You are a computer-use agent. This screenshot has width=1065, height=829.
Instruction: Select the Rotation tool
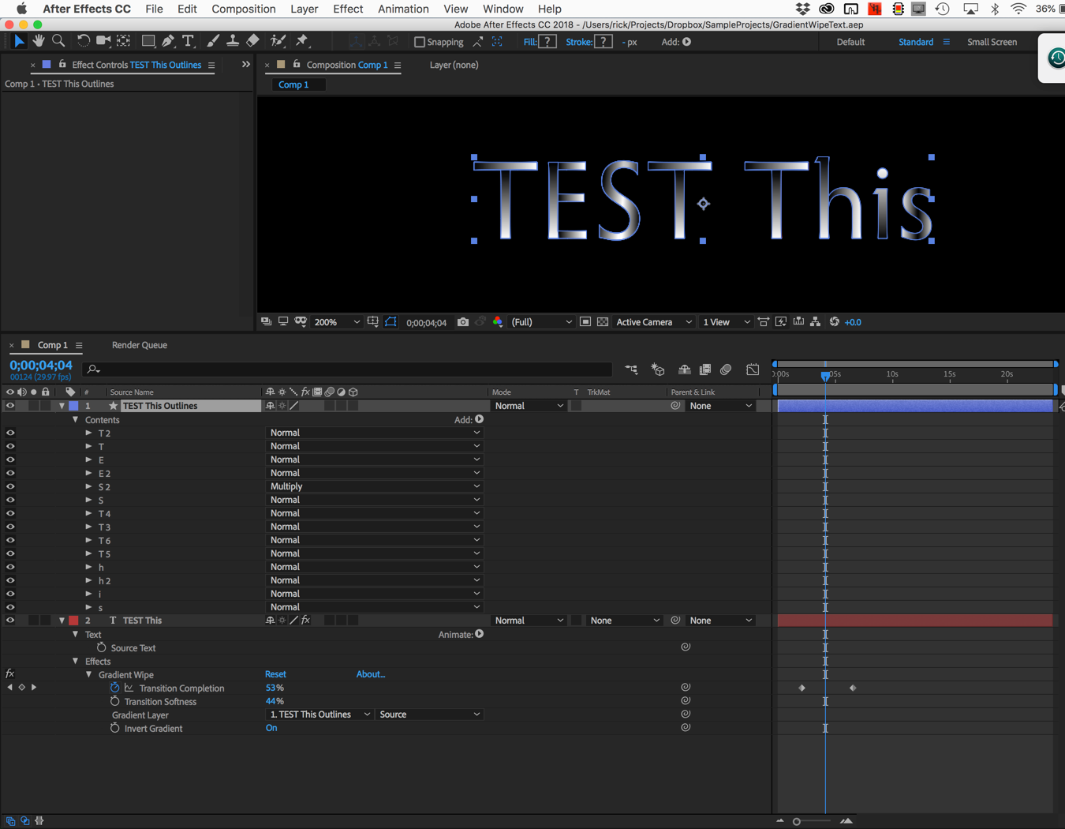pyautogui.click(x=83, y=41)
